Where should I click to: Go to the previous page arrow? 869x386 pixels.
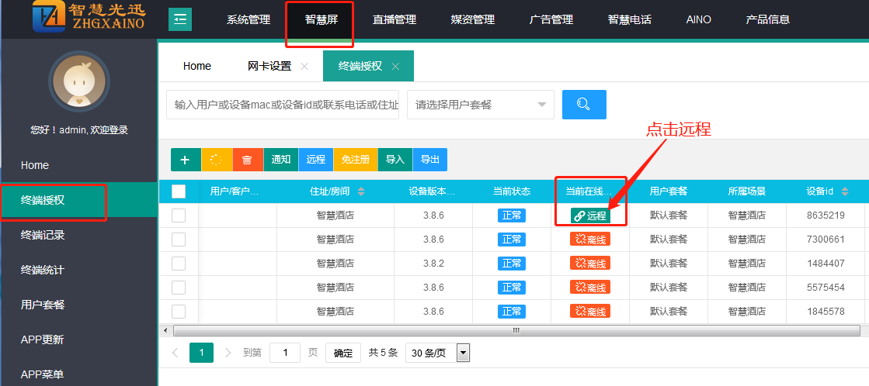click(x=175, y=353)
